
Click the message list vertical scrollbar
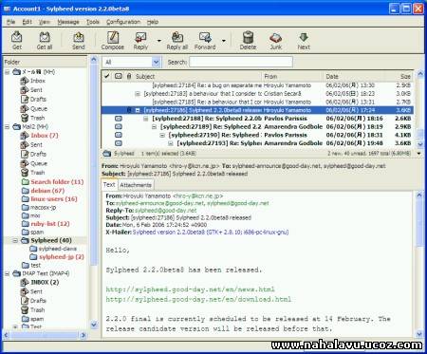tap(420, 109)
